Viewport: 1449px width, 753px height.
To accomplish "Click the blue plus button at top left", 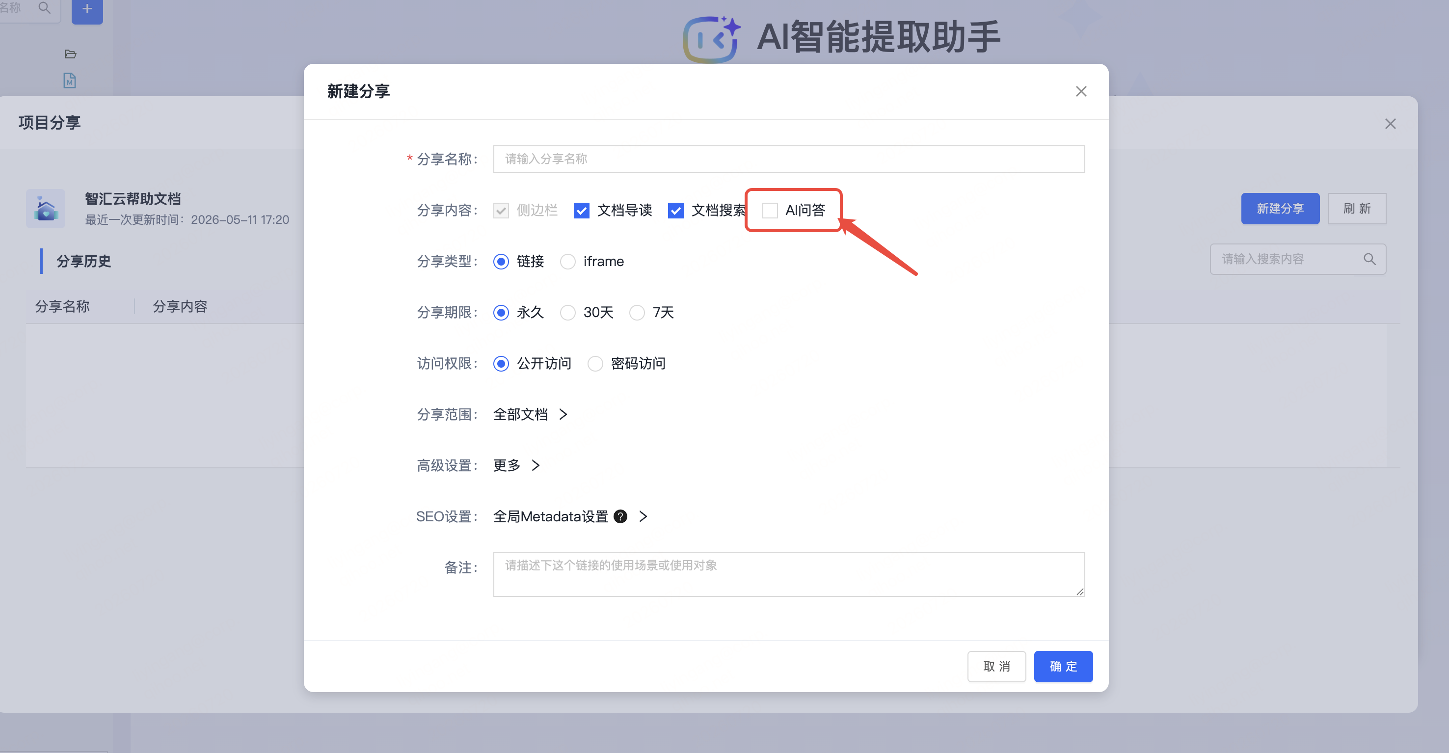I will 87,9.
